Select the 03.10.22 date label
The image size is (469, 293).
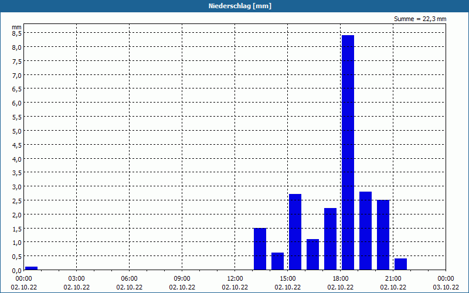pos(446,287)
